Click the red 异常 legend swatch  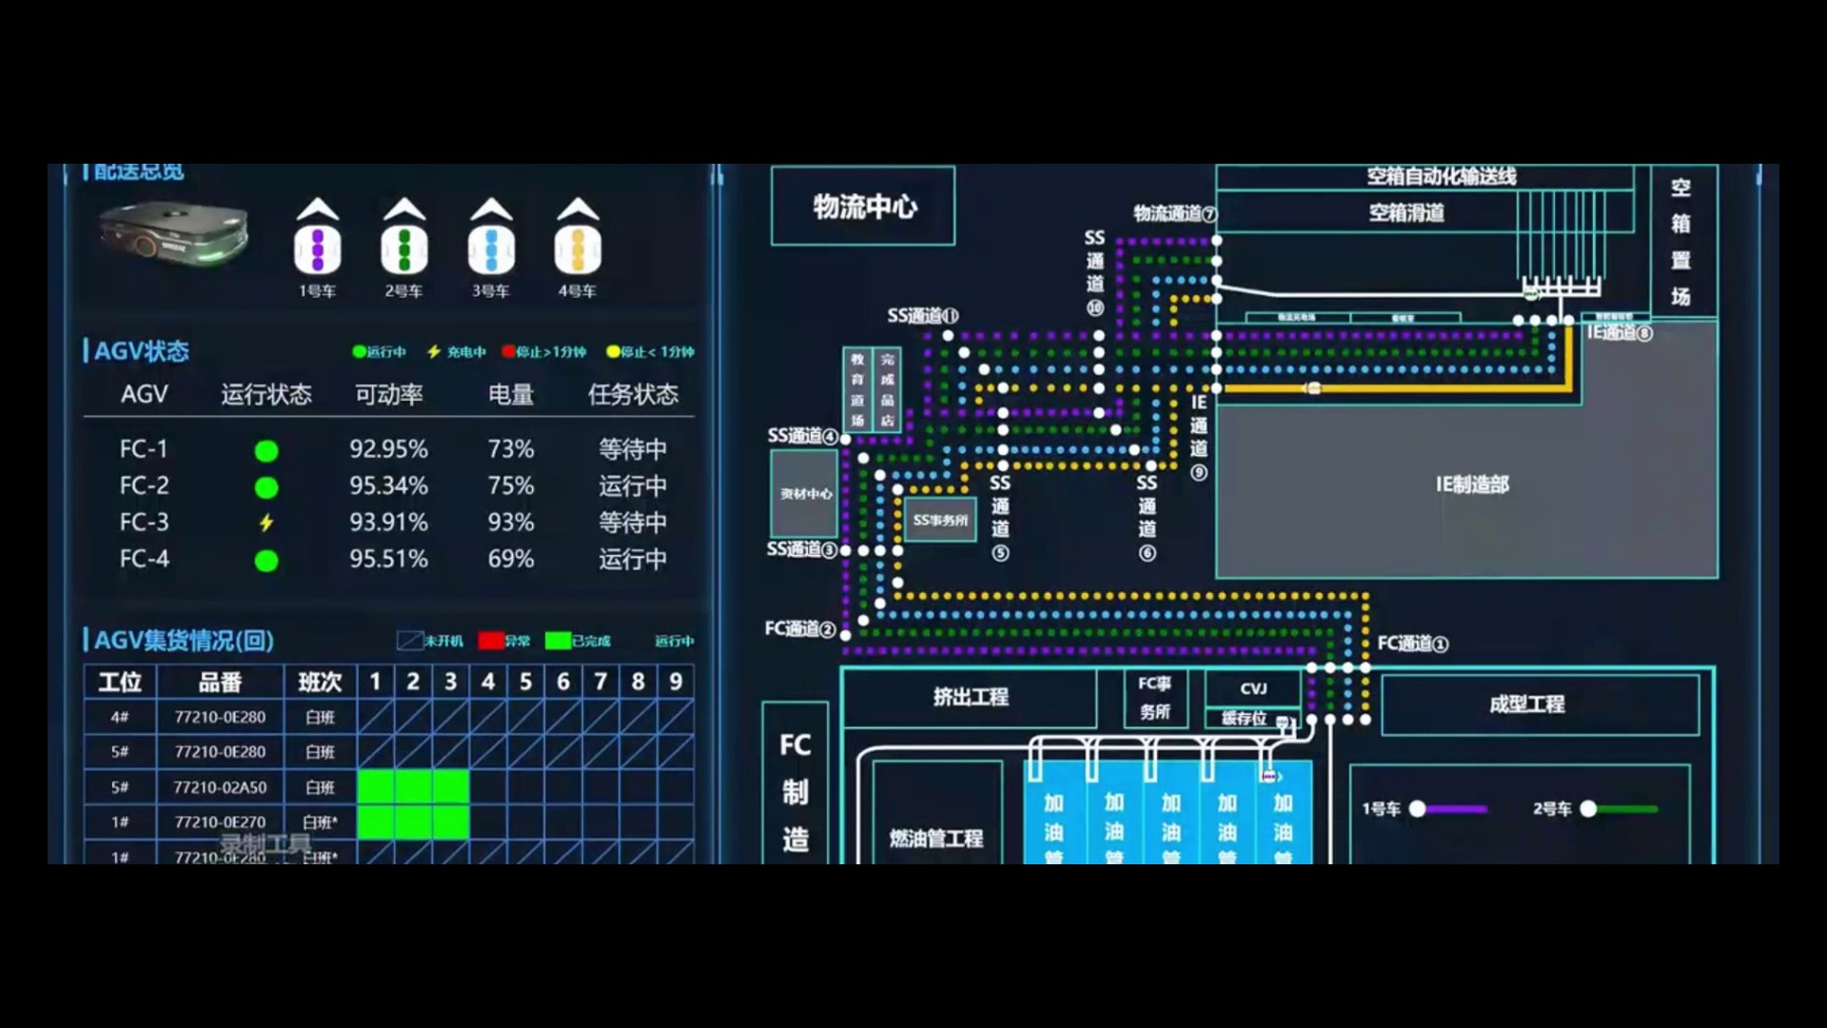491,641
